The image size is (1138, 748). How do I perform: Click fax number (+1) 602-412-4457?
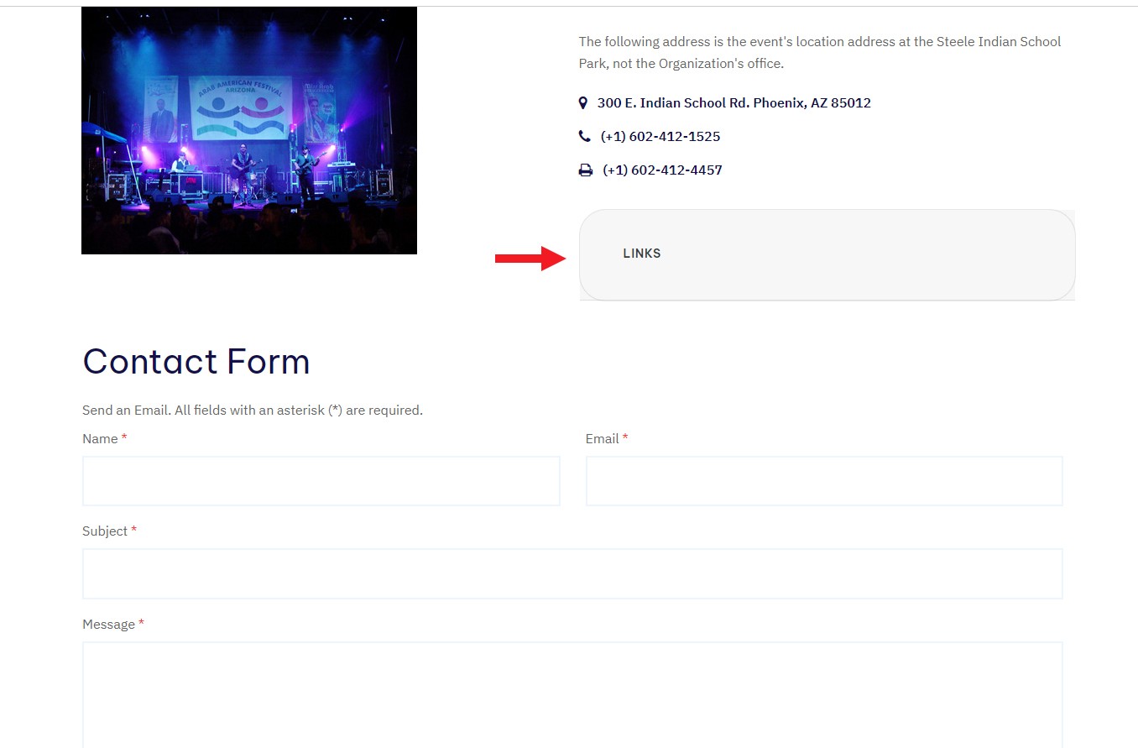pos(662,170)
